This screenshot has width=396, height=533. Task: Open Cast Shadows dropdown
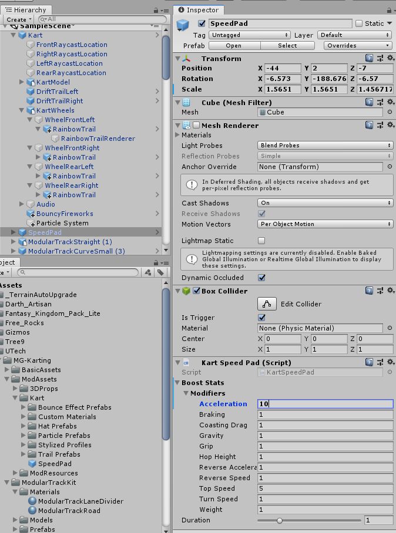pos(325,203)
